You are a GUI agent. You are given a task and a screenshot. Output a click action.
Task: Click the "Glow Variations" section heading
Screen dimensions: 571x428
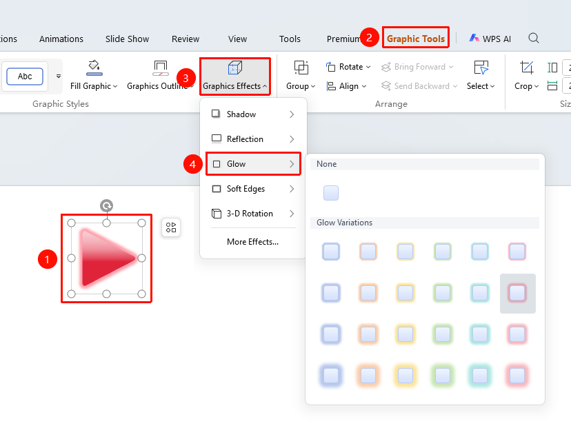tap(345, 223)
